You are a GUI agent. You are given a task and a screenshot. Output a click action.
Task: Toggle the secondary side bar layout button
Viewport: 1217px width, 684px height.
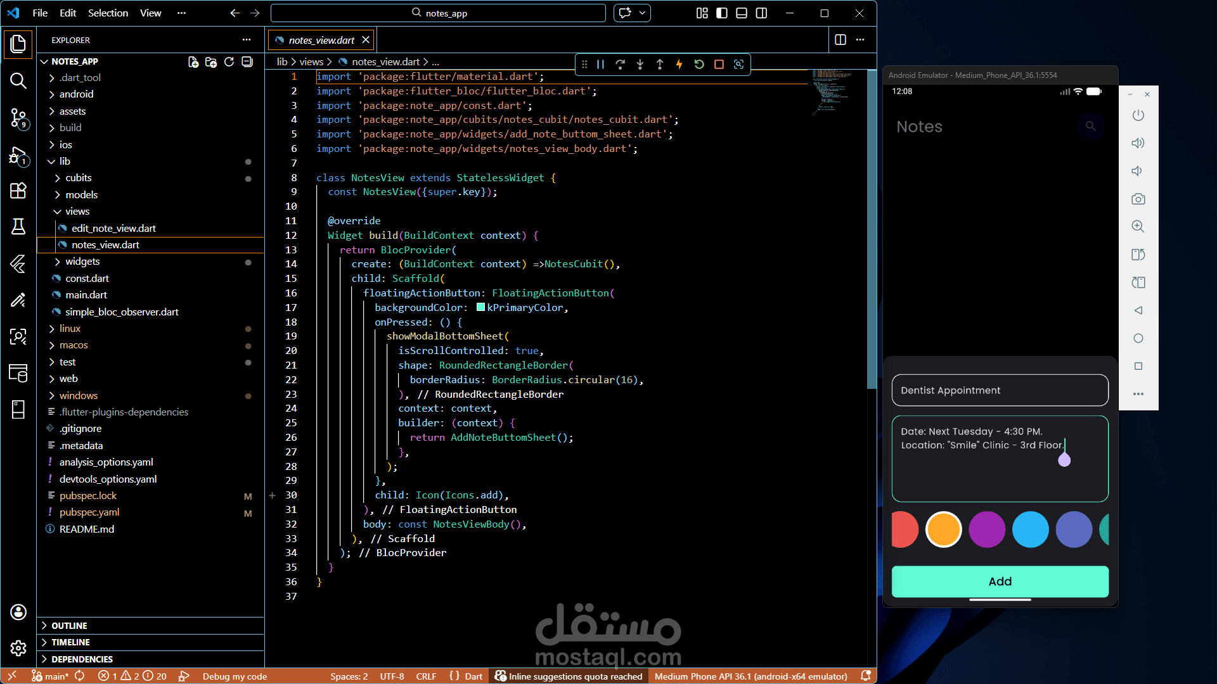[x=761, y=13]
